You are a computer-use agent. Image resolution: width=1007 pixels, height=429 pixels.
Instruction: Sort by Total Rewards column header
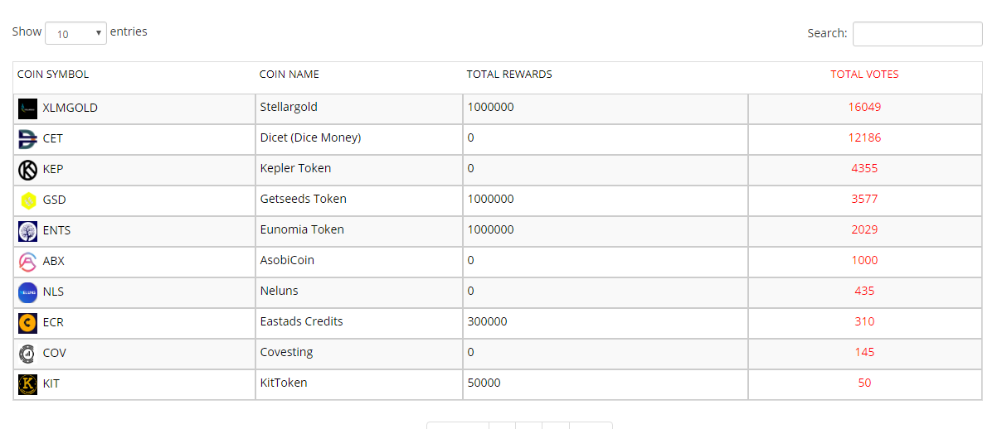click(509, 75)
